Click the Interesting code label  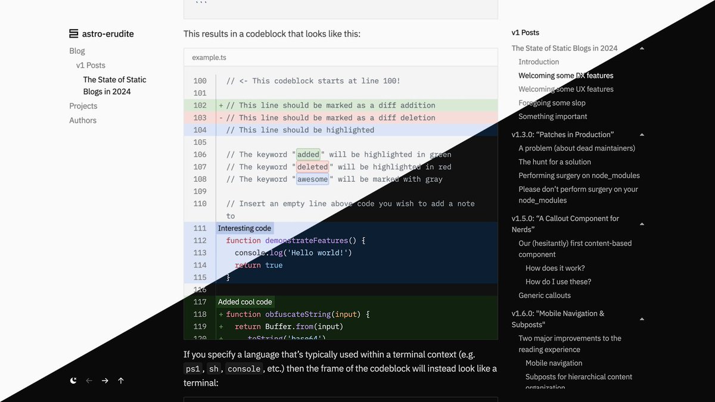click(244, 228)
